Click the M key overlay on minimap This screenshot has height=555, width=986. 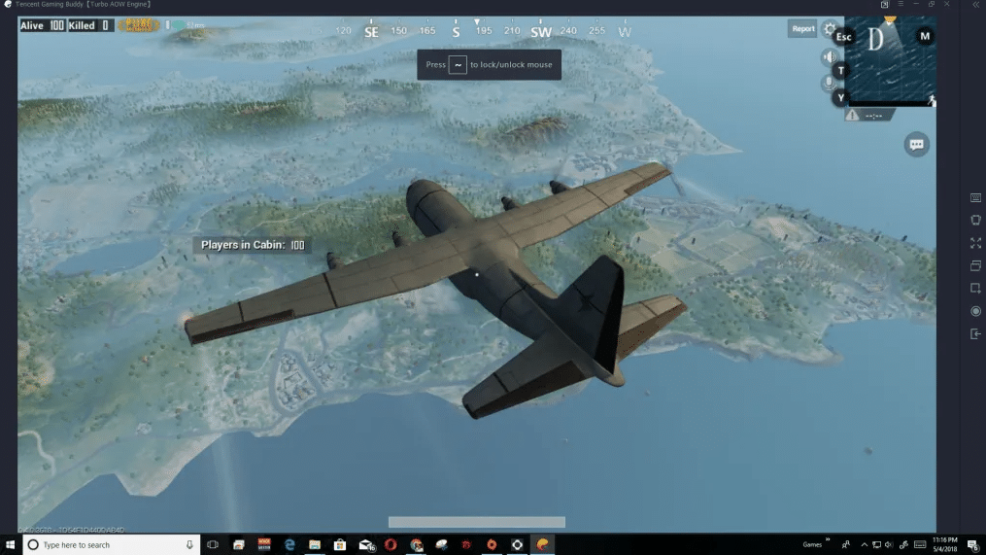click(925, 36)
